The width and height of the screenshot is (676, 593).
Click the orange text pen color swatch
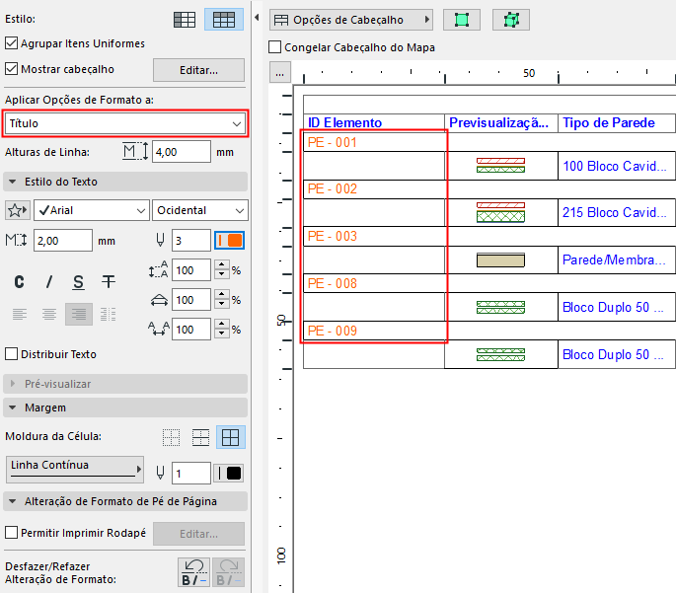(229, 240)
